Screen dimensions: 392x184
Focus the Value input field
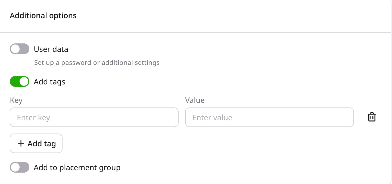click(269, 118)
